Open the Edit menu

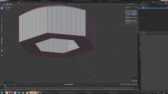(x=5, y=2)
